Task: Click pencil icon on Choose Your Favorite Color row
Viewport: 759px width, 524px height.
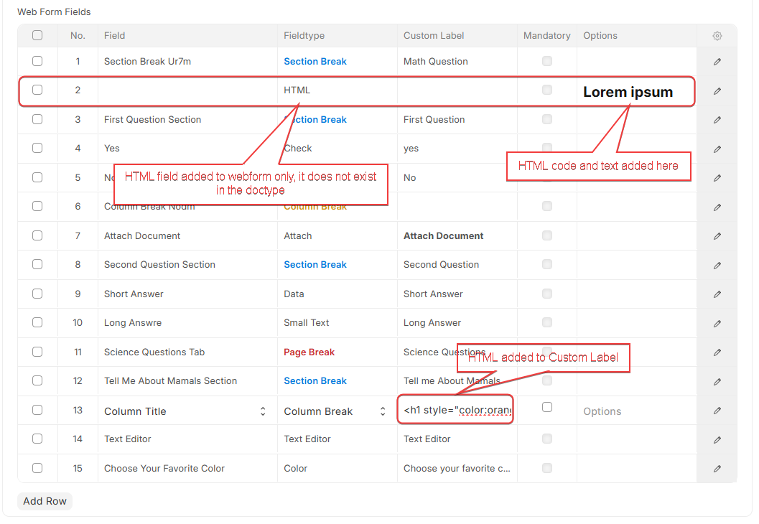Action: (x=717, y=469)
